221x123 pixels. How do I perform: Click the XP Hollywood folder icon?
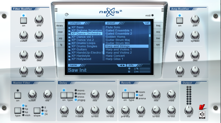point(69,59)
